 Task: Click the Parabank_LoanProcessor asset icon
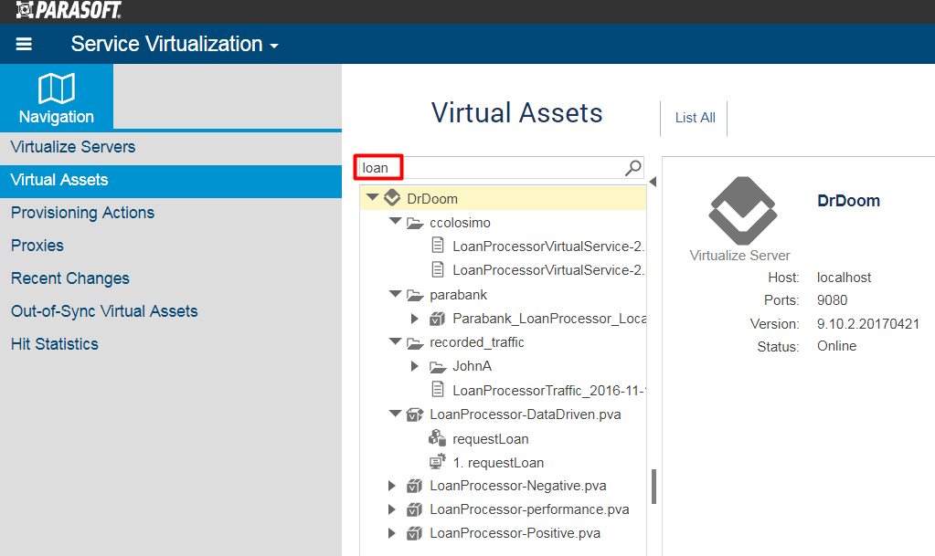pos(437,319)
